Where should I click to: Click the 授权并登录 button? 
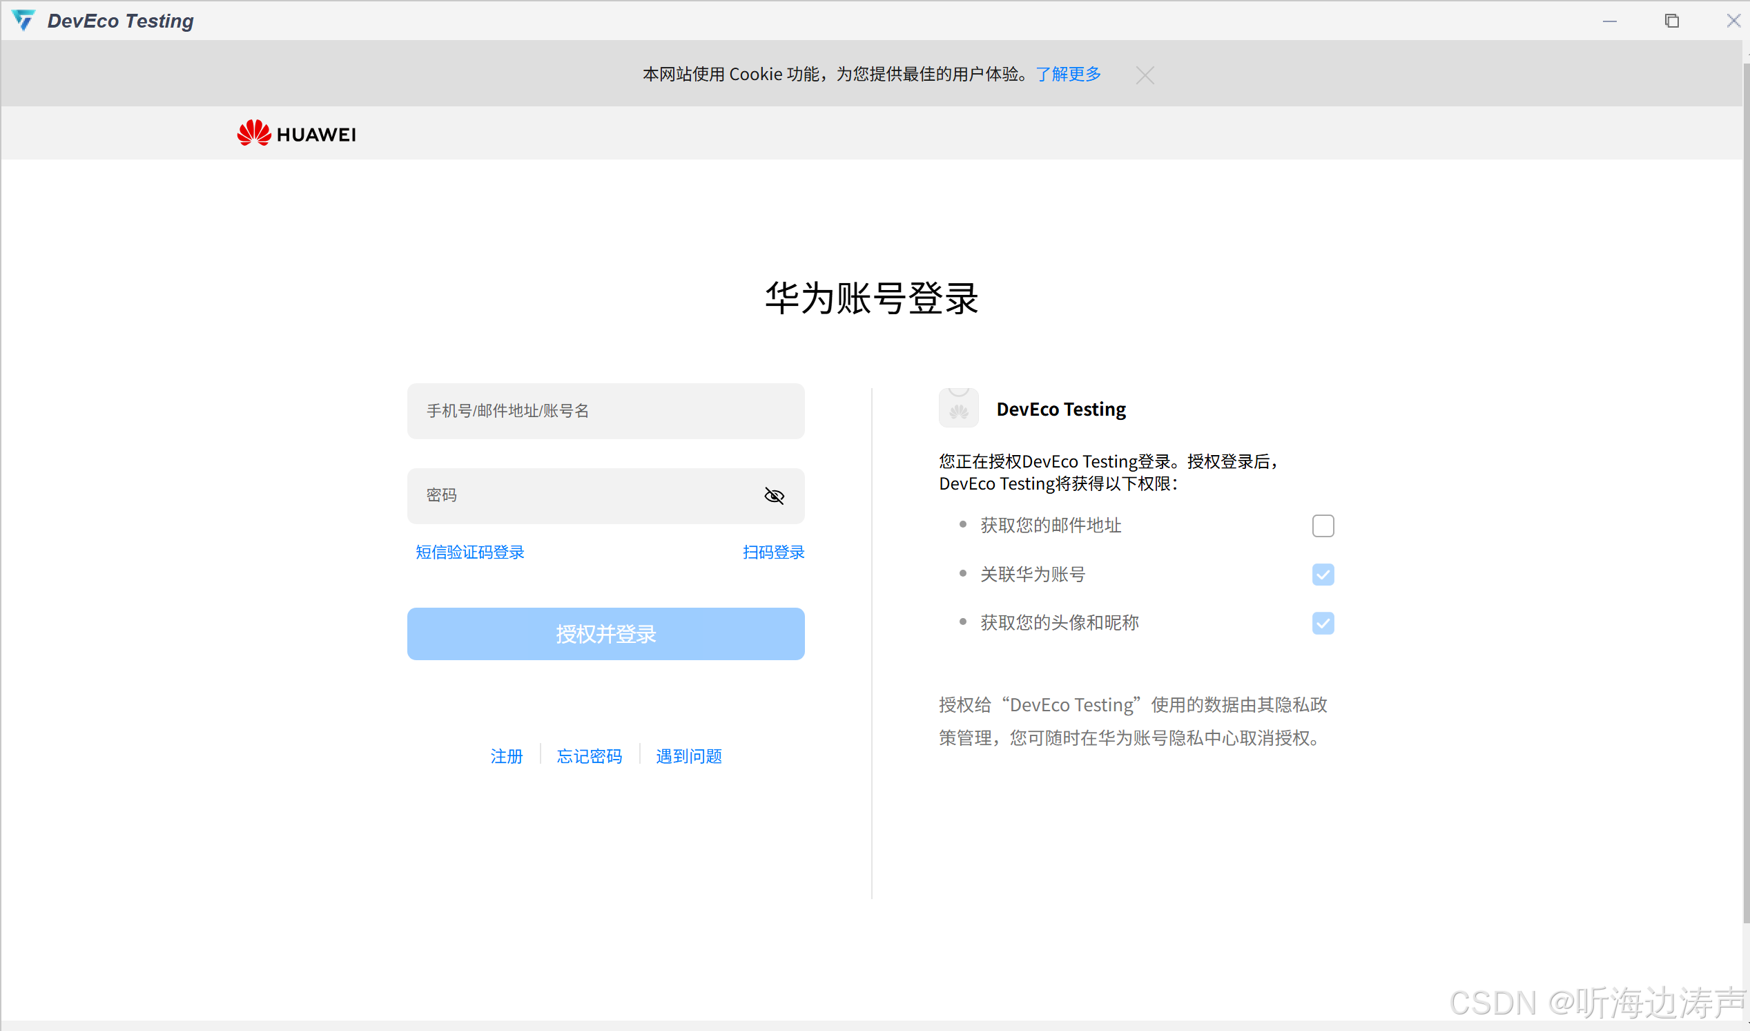[605, 634]
